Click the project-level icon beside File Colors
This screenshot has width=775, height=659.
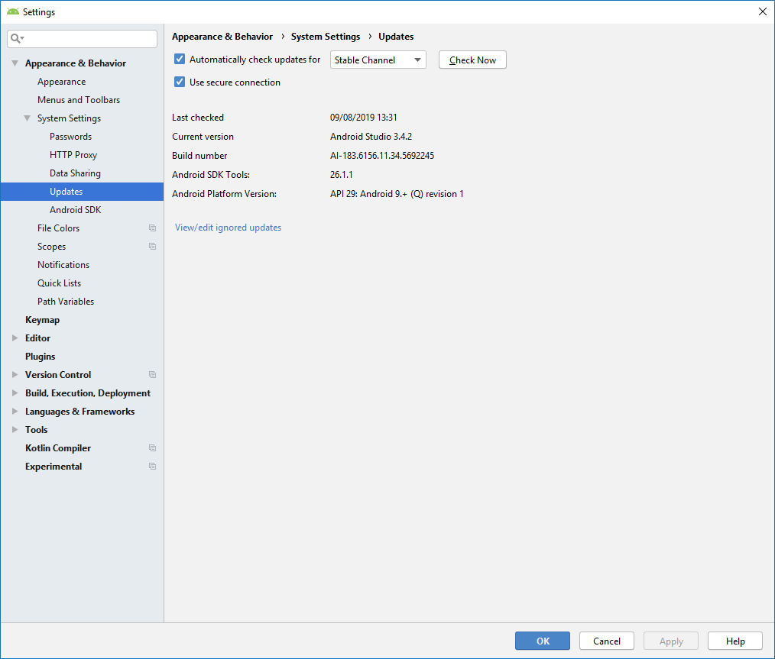[152, 228]
